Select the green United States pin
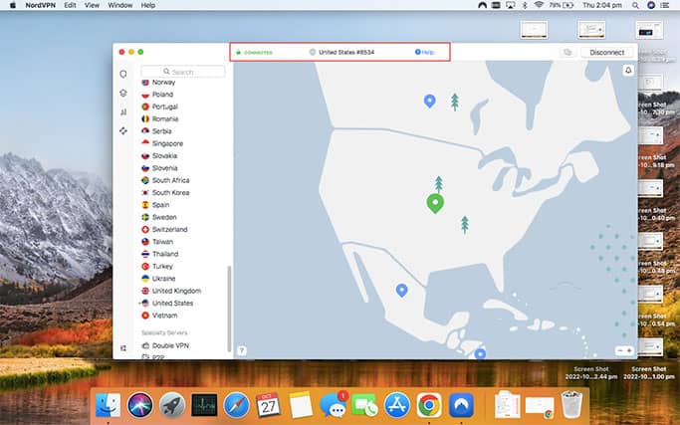The image size is (680, 425). 435,203
